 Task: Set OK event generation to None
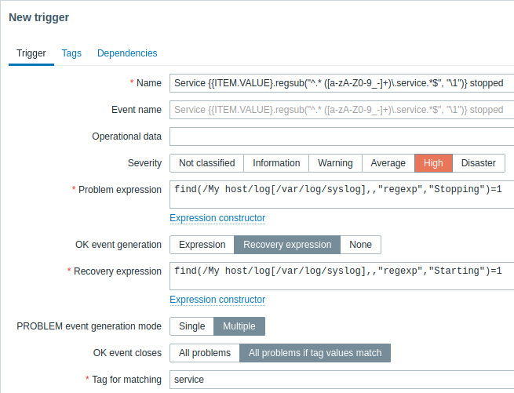pyautogui.click(x=361, y=245)
